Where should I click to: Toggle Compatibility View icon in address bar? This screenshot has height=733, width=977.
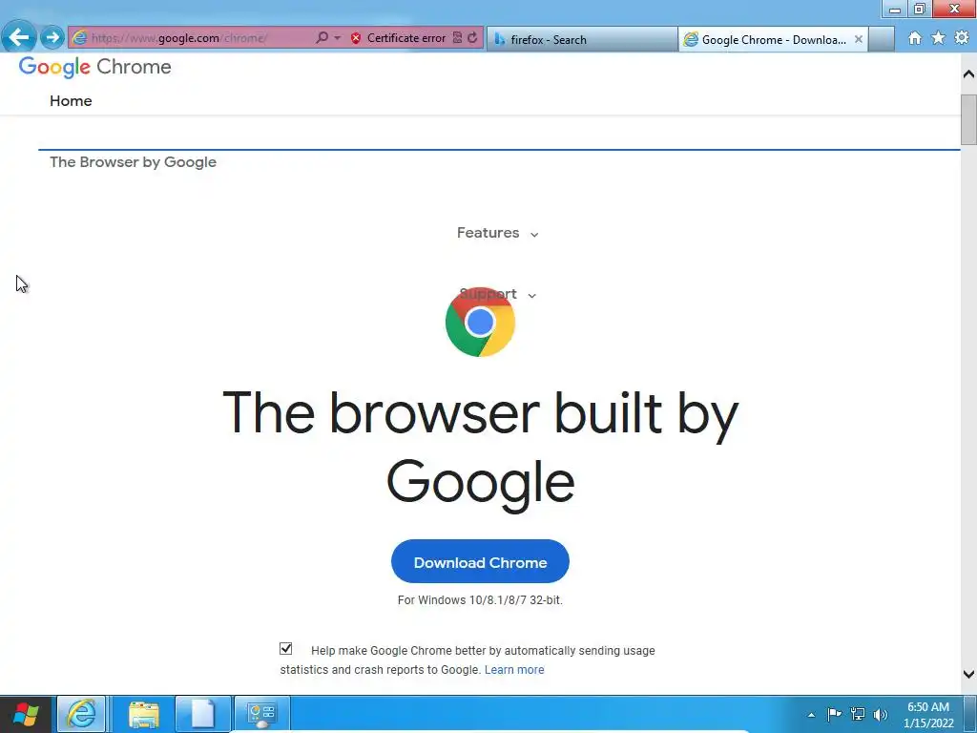(x=457, y=37)
